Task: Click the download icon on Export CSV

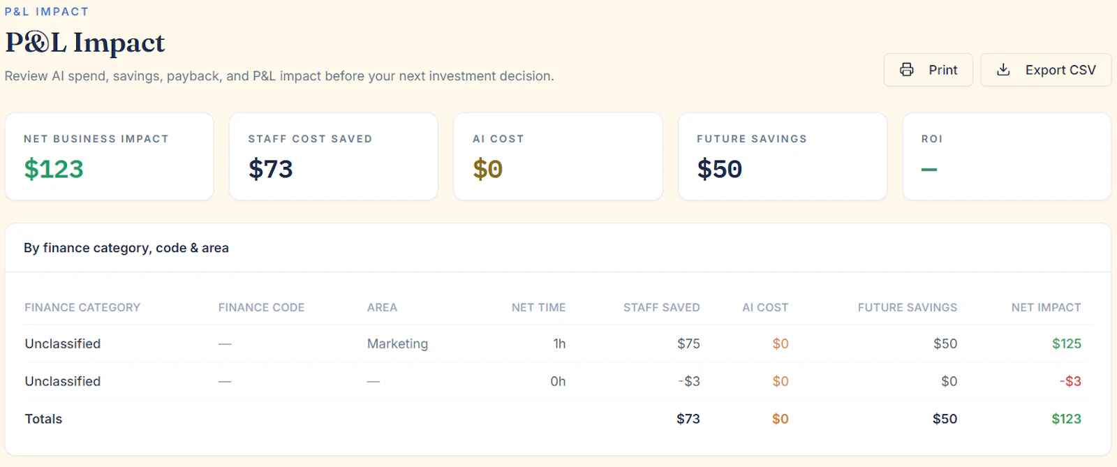Action: click(x=1003, y=70)
